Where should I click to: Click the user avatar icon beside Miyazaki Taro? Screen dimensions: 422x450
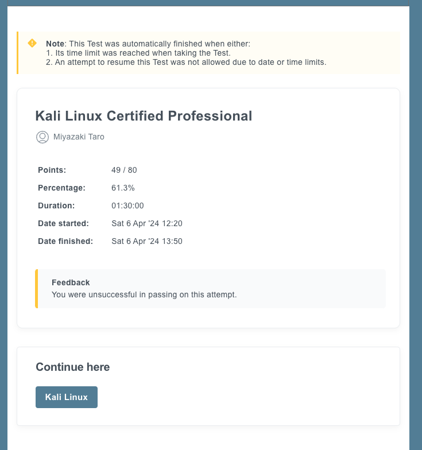[42, 137]
